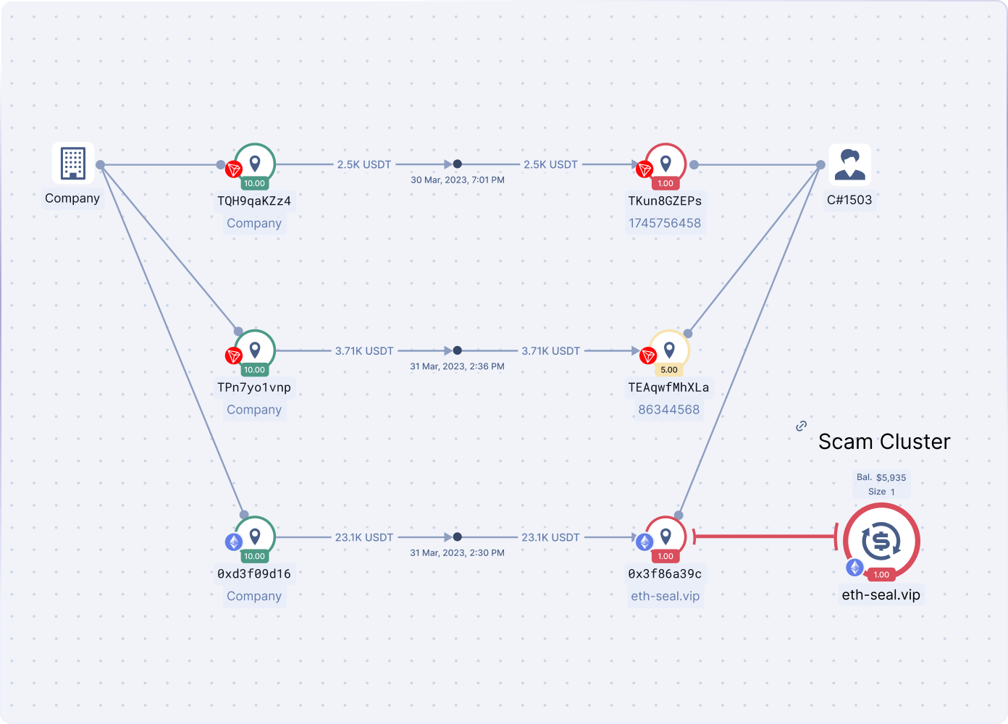The height and width of the screenshot is (724, 1008).
Task: Click the Ethereum badge on 0xd3f09d16
Action: 234,542
